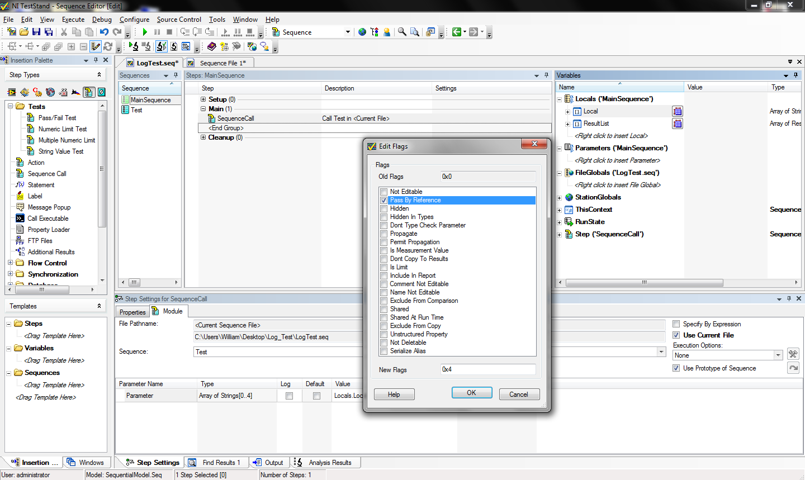Viewport: 805px width, 480px height.
Task: Click the New Sequence File toolbar icon
Action: tap(11, 32)
